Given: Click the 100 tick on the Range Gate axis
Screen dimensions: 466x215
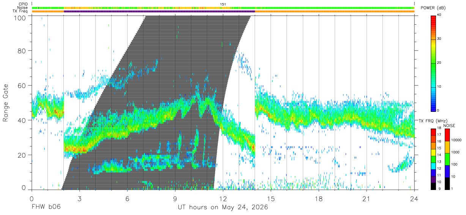Looking at the screenshot, I should 20,18.
